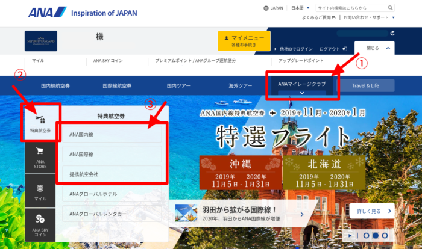Click よくあるご質問 link
This screenshot has height=249, width=422.
click(x=319, y=17)
